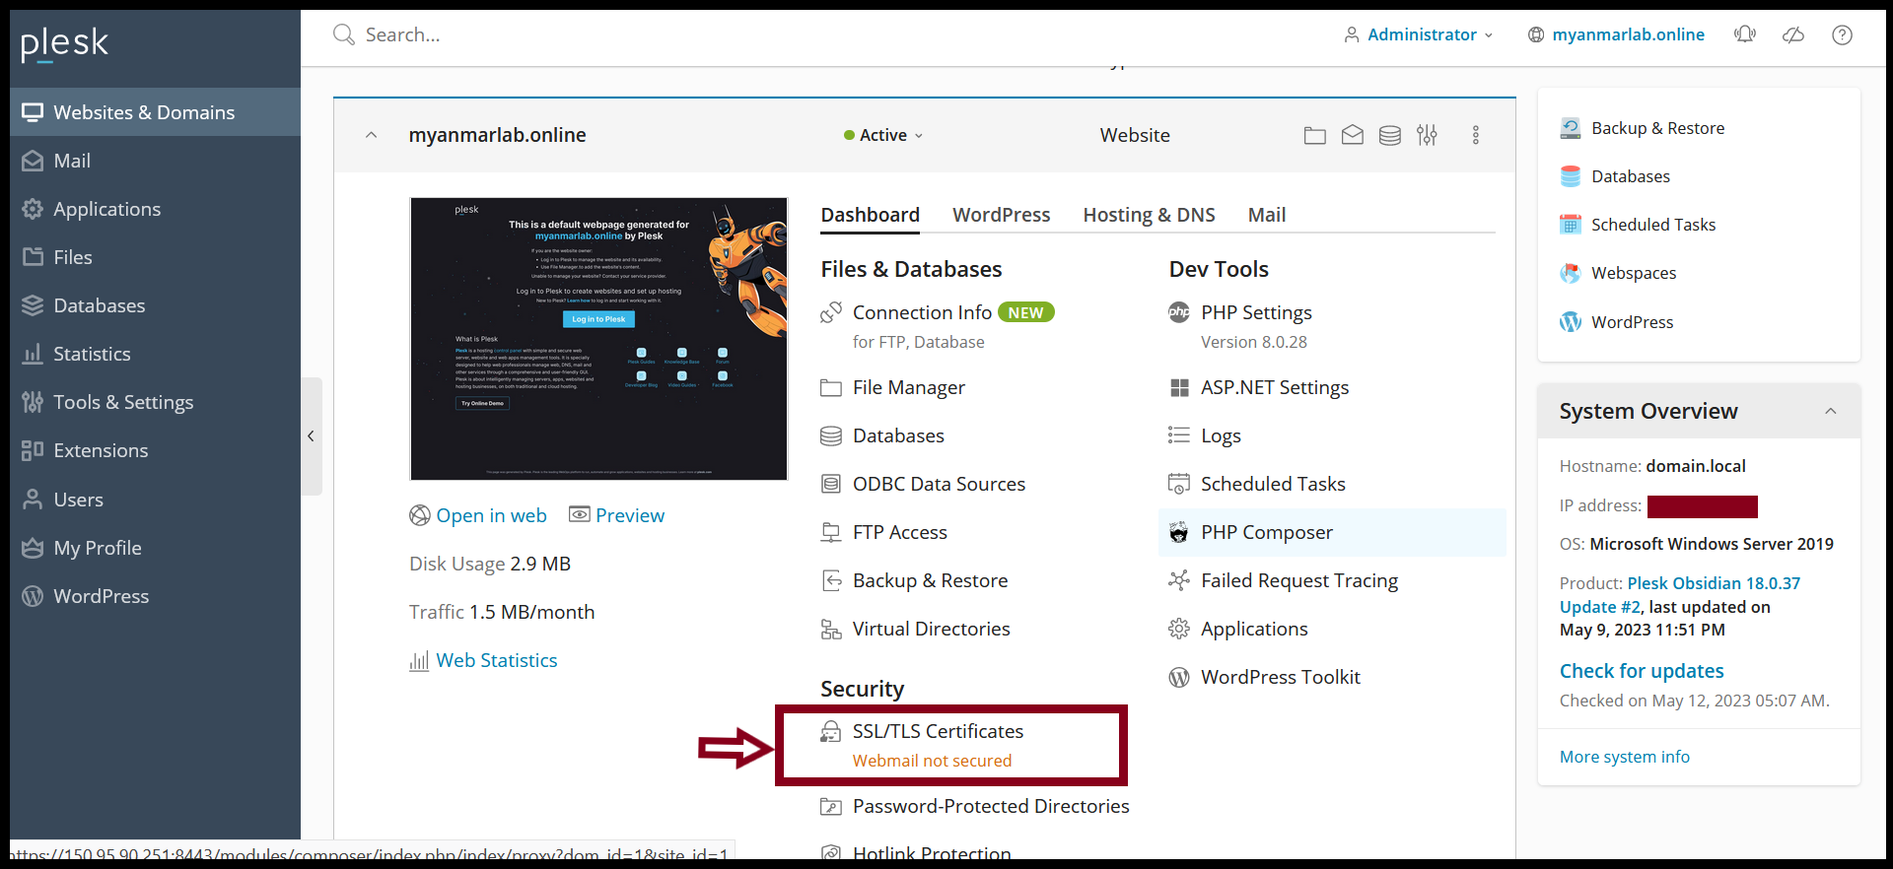The width and height of the screenshot is (1893, 869).
Task: Expand the Active status dropdown
Action: pos(883,136)
